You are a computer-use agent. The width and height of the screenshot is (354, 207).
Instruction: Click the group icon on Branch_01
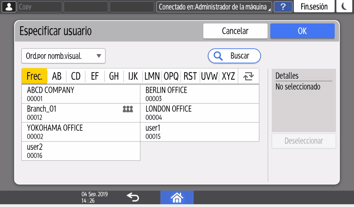128,109
